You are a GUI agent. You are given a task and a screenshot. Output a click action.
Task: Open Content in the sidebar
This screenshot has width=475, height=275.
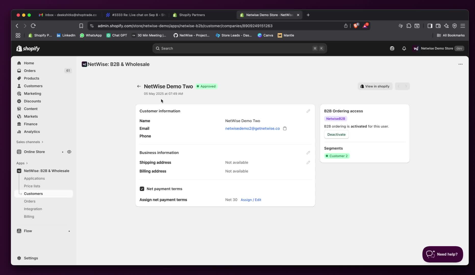(44, 109)
